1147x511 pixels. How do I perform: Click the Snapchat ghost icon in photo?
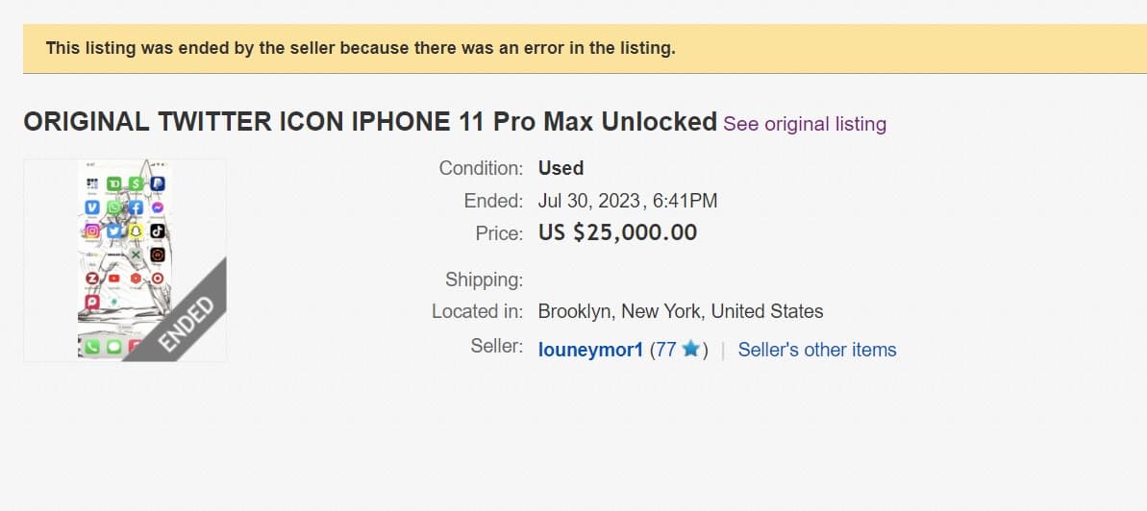click(137, 231)
